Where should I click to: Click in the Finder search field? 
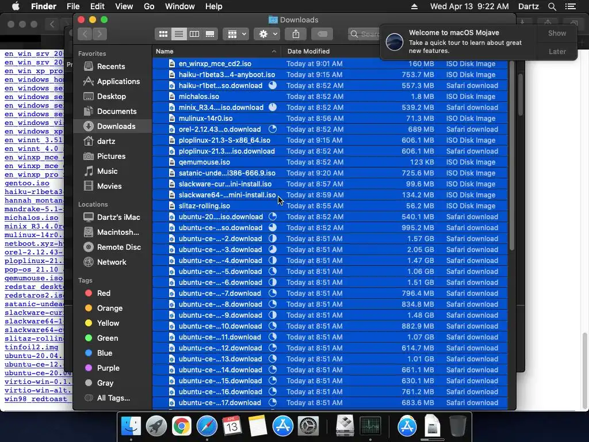[364, 34]
